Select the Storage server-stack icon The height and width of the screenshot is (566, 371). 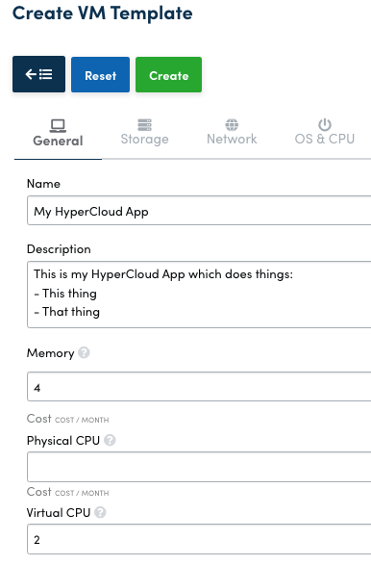pos(144,125)
